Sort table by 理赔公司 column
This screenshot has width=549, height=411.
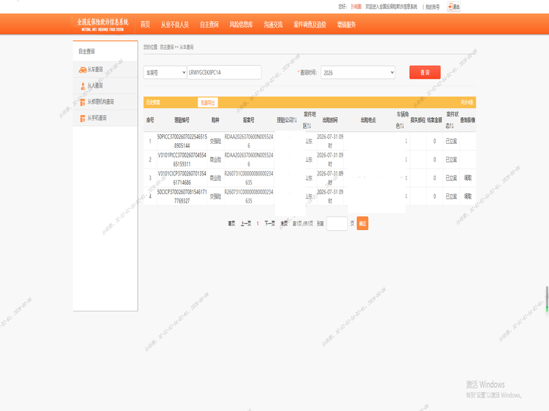click(x=287, y=120)
